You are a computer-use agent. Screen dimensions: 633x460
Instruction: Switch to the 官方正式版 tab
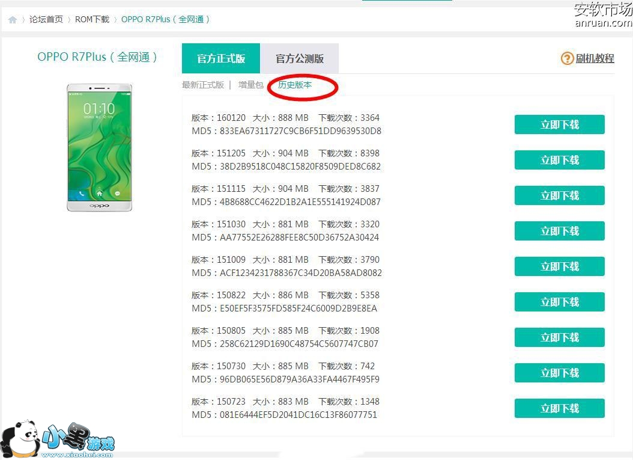tap(221, 58)
